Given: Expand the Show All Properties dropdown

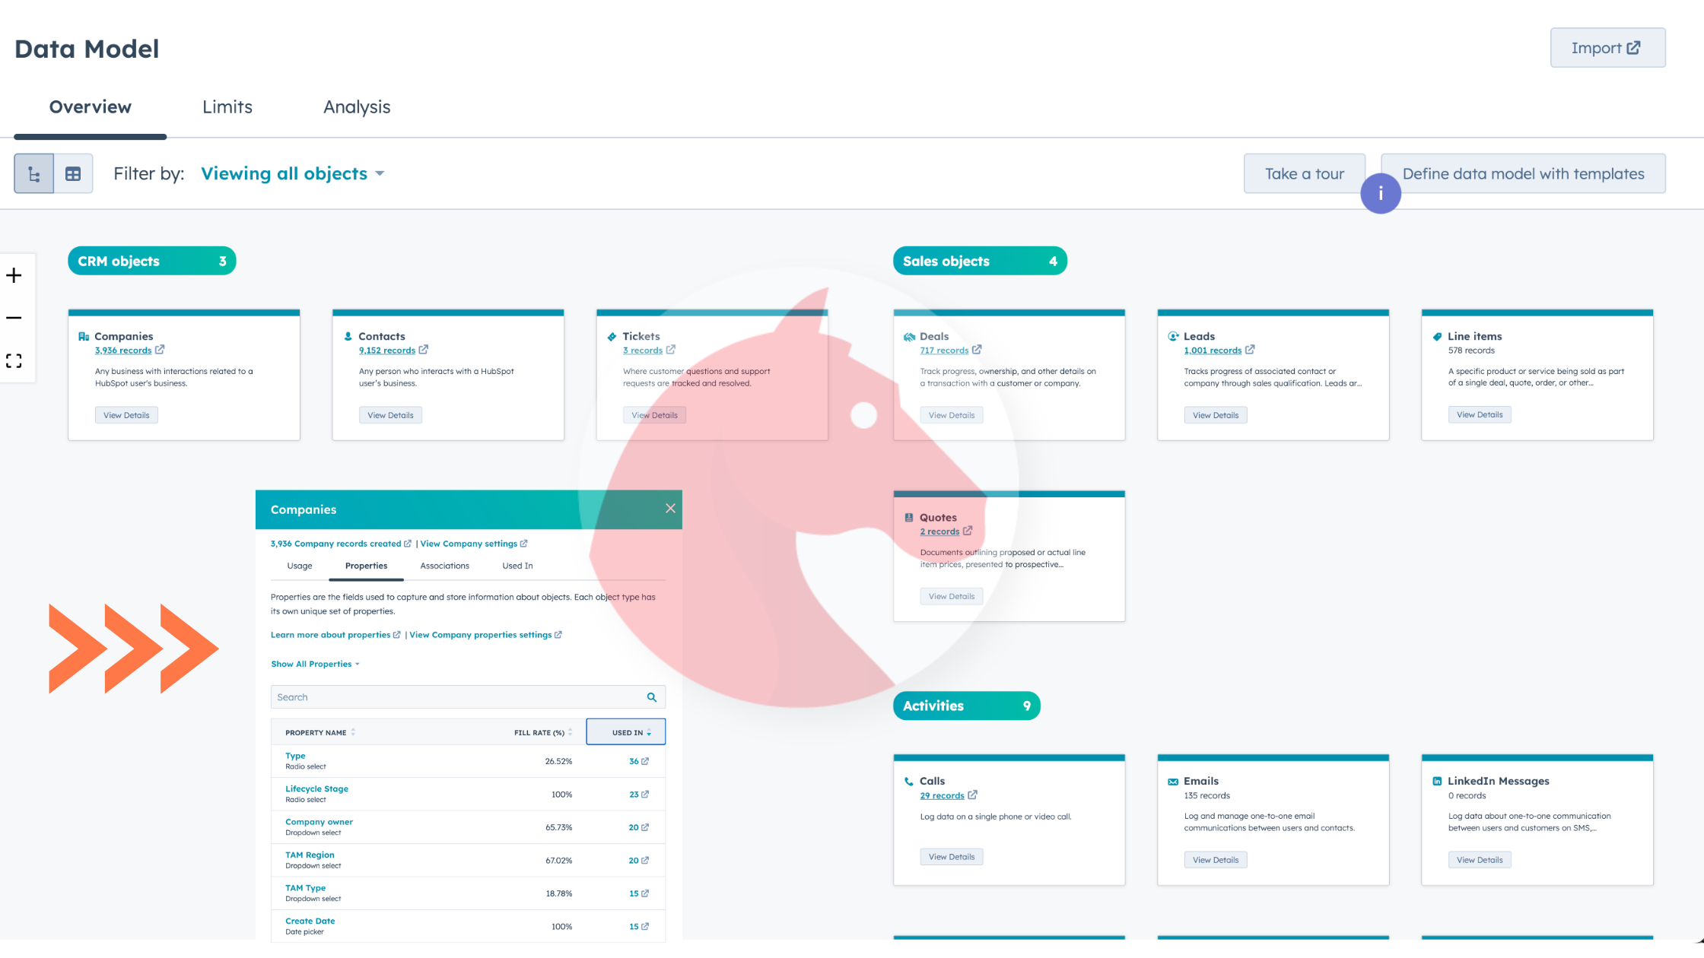Looking at the screenshot, I should (316, 663).
